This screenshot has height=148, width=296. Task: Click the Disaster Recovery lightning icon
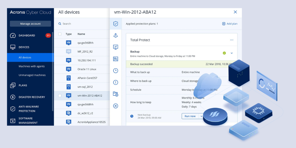click(13, 97)
